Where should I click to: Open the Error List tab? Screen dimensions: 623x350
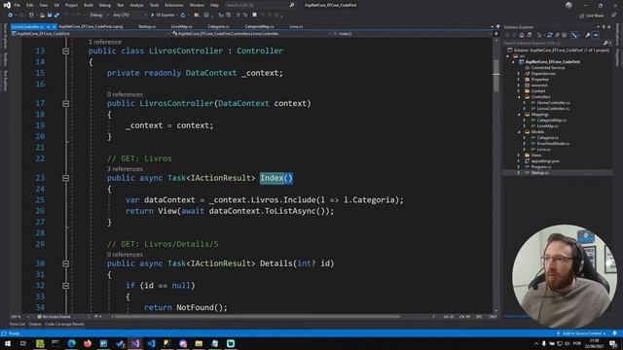coord(18,324)
